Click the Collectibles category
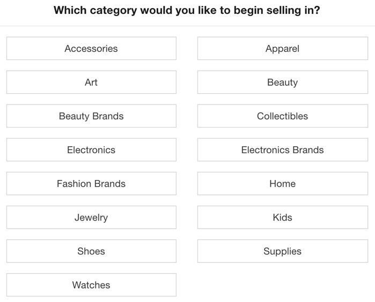375x302 pixels. 282,116
